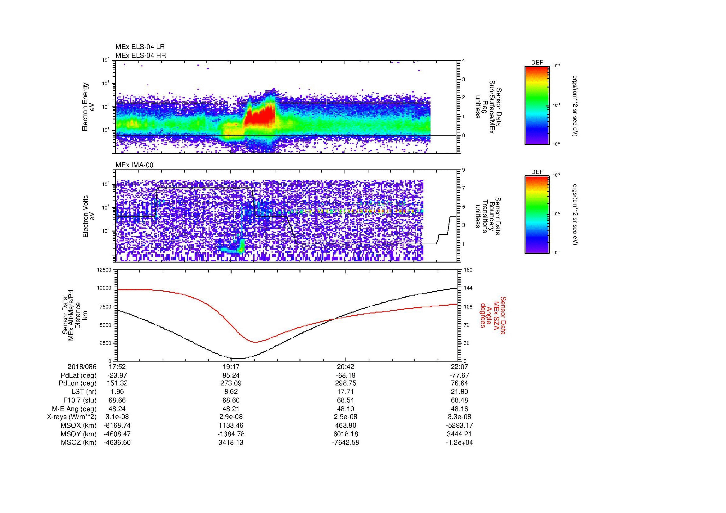This screenshot has width=726, height=513.
Task: Click MSOZ value 3418.13
Action: 231,443
